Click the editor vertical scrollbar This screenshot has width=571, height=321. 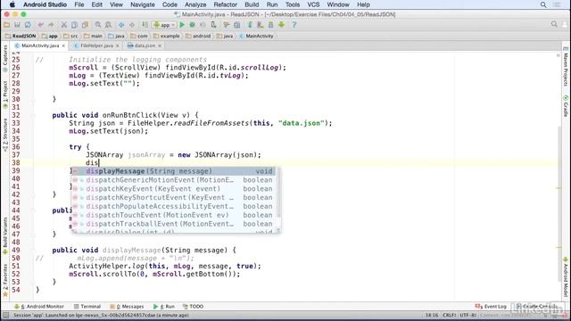pyautogui.click(x=559, y=204)
